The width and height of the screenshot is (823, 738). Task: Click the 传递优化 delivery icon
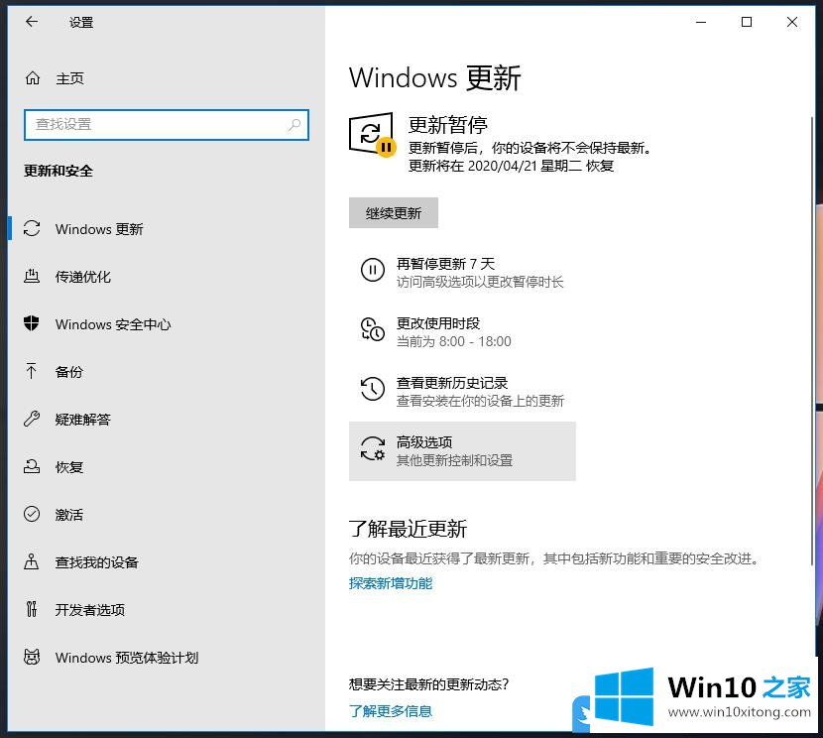(32, 276)
